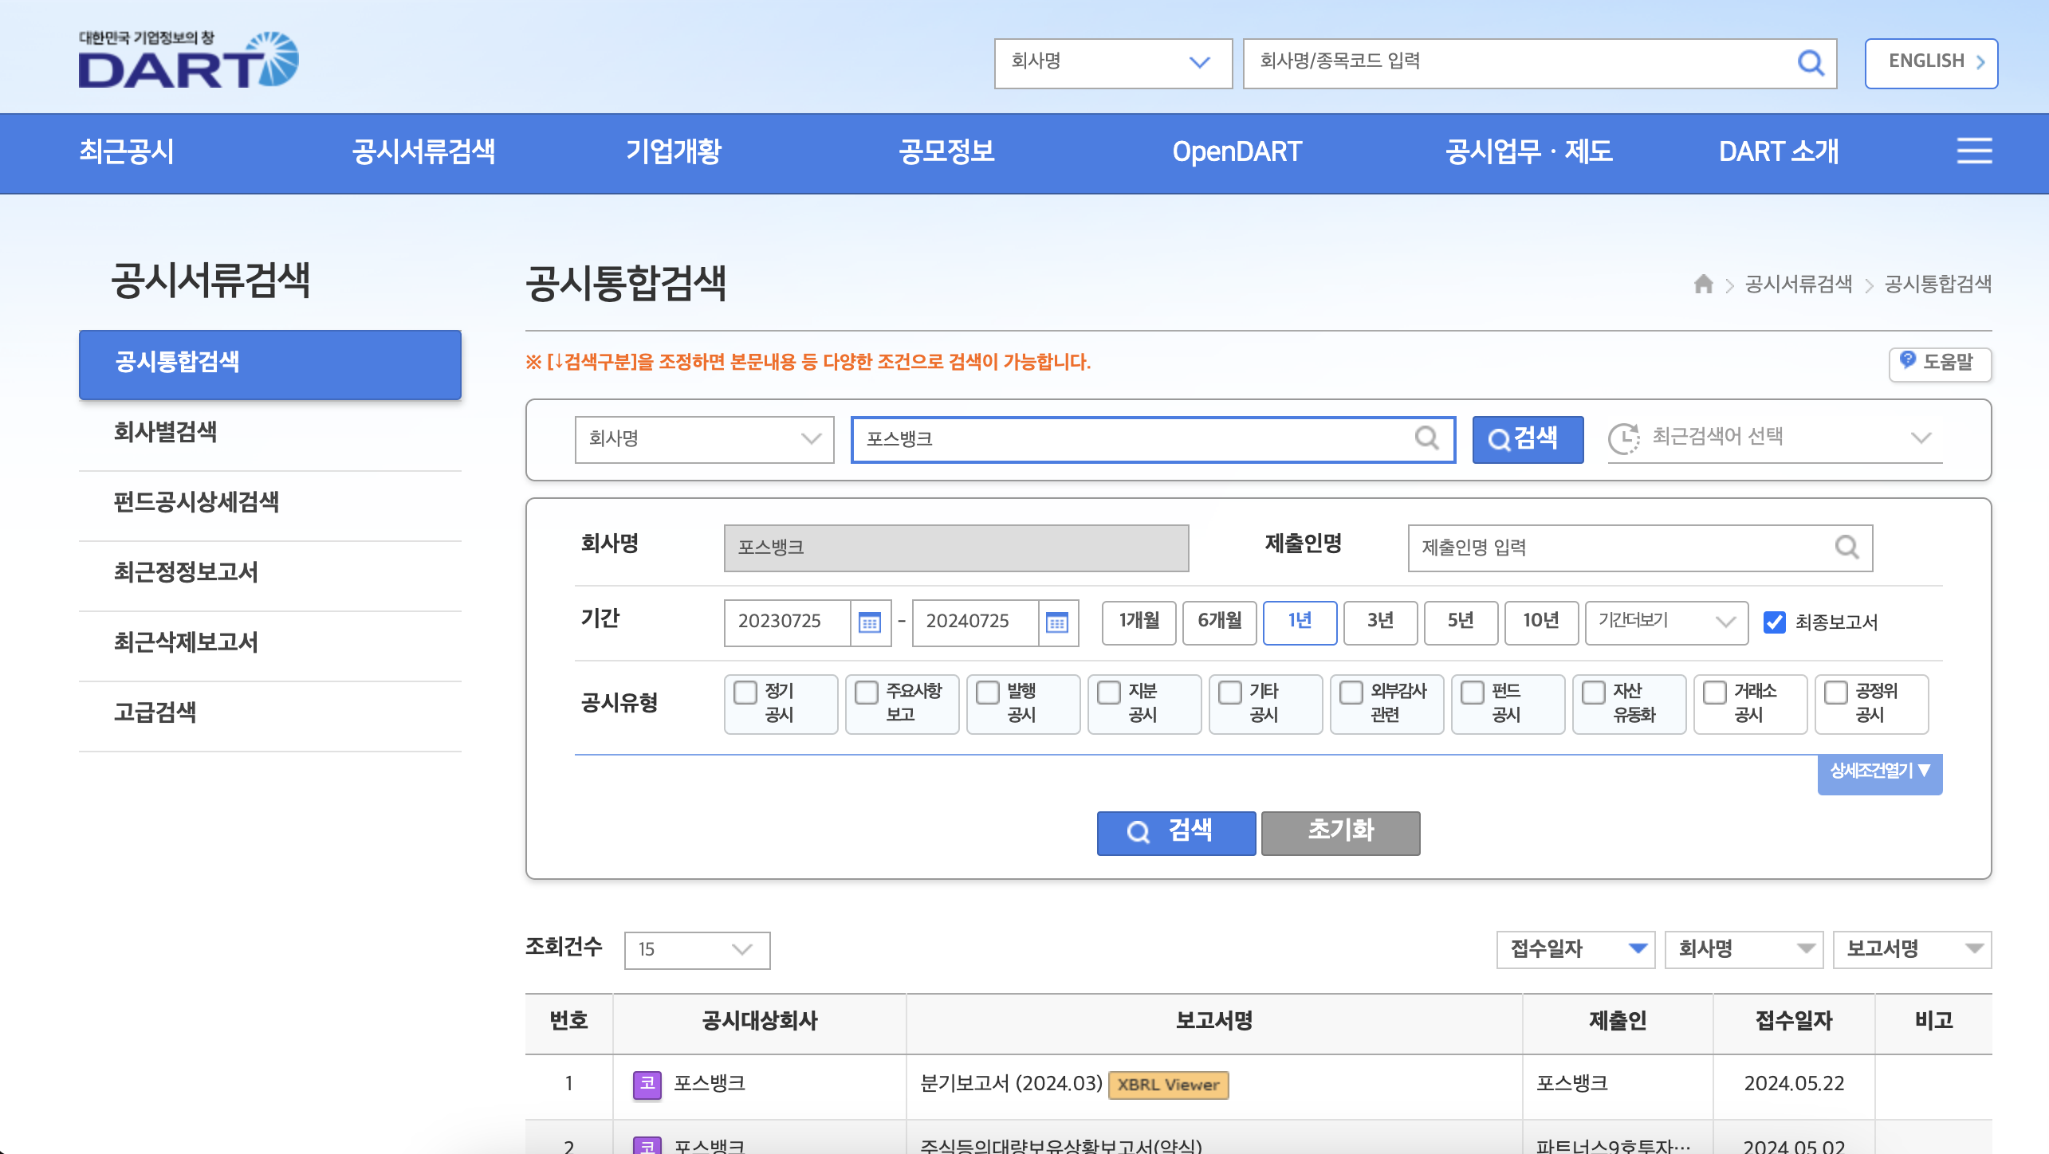Click the magnifier icon in 제출인명 field

click(x=1846, y=548)
